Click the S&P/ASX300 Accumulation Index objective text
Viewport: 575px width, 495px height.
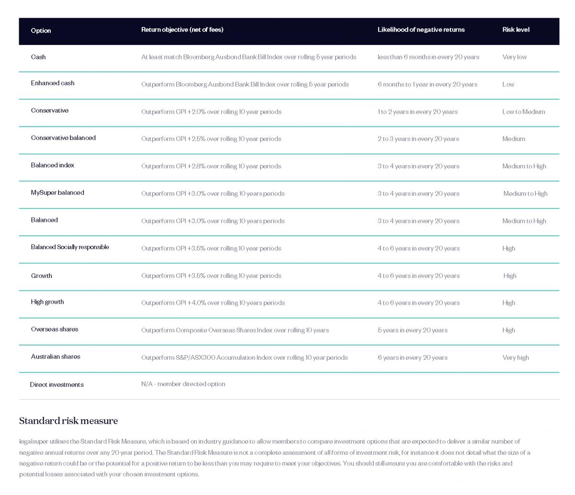click(244, 357)
